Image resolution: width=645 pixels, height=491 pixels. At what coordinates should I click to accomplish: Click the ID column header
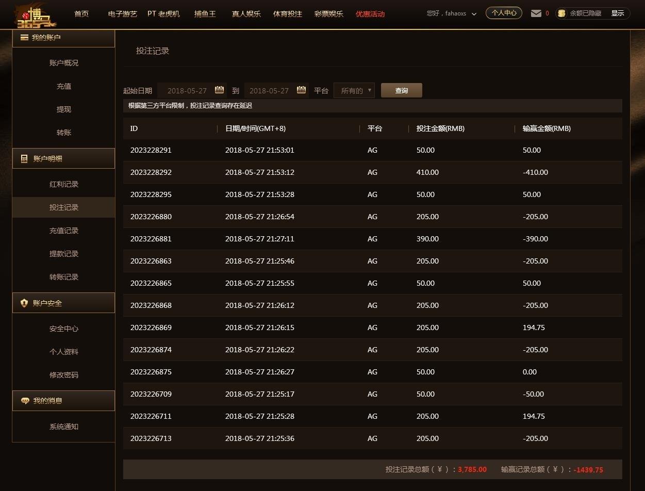coord(134,128)
